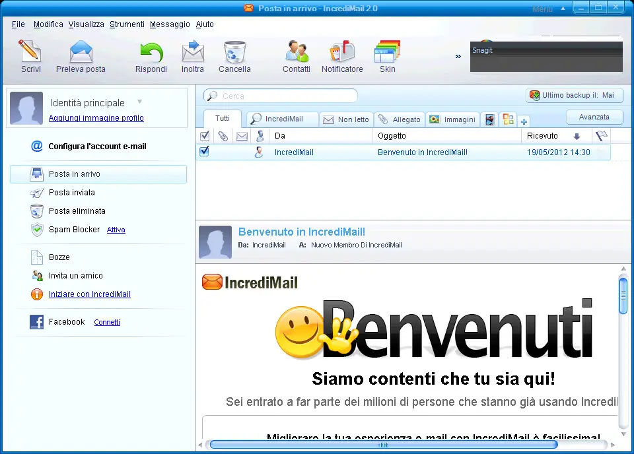
Task: Open Avanzata advanced search
Action: click(x=594, y=117)
